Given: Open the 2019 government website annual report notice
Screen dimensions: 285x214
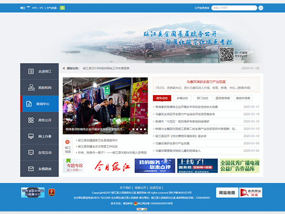Looking at the screenshot, I should [x=106, y=68].
